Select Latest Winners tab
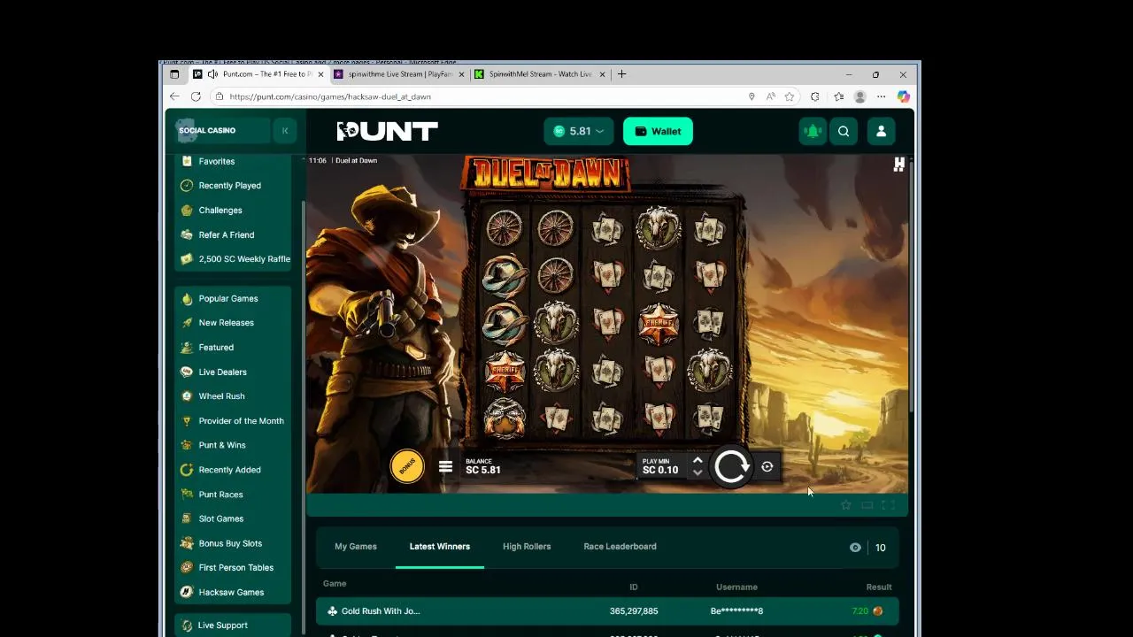This screenshot has height=637, width=1133. pos(440,547)
